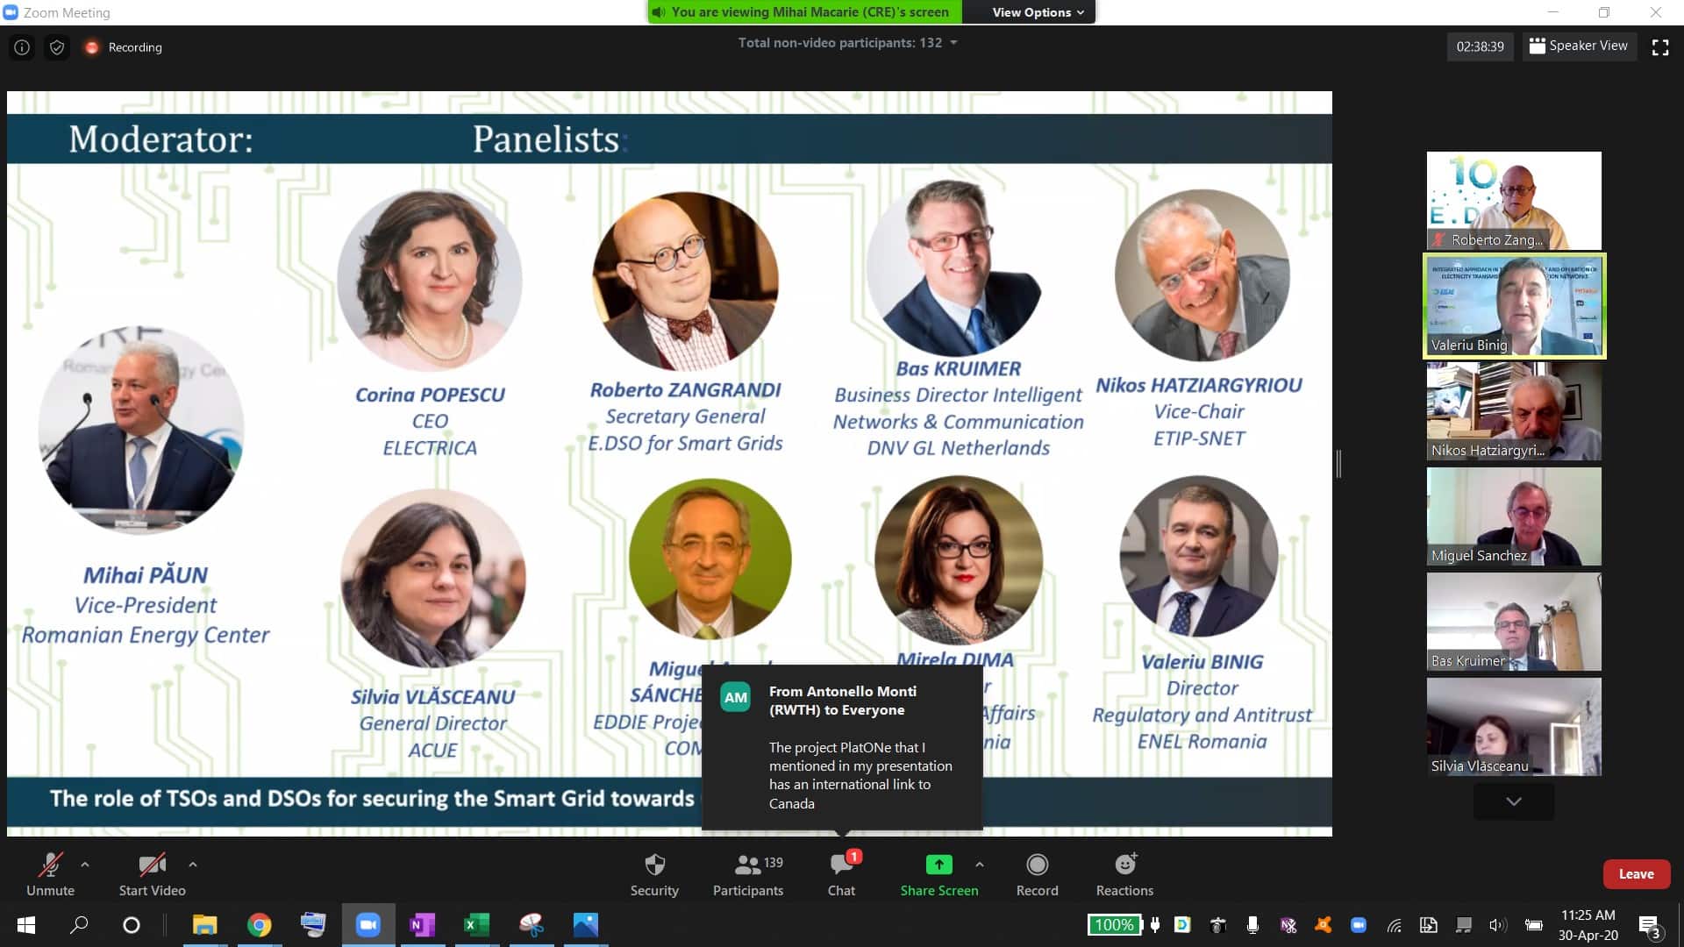Click the Avast antivirus tray icon

point(1323,925)
